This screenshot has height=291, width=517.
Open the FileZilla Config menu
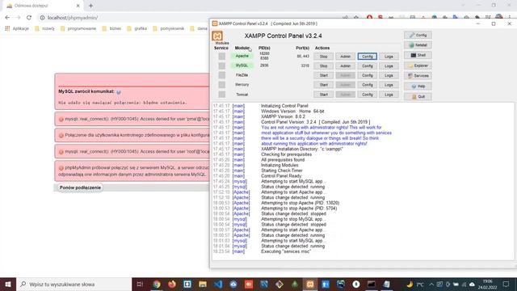[368, 75]
